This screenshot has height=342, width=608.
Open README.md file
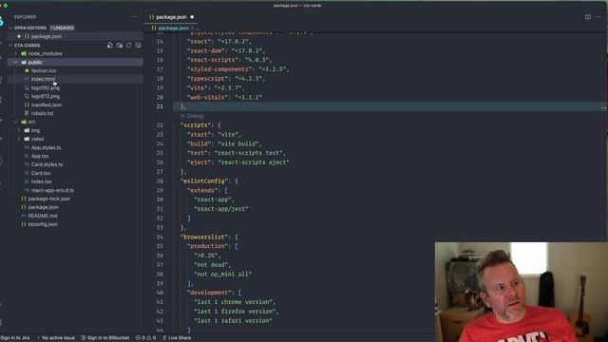pyautogui.click(x=43, y=216)
